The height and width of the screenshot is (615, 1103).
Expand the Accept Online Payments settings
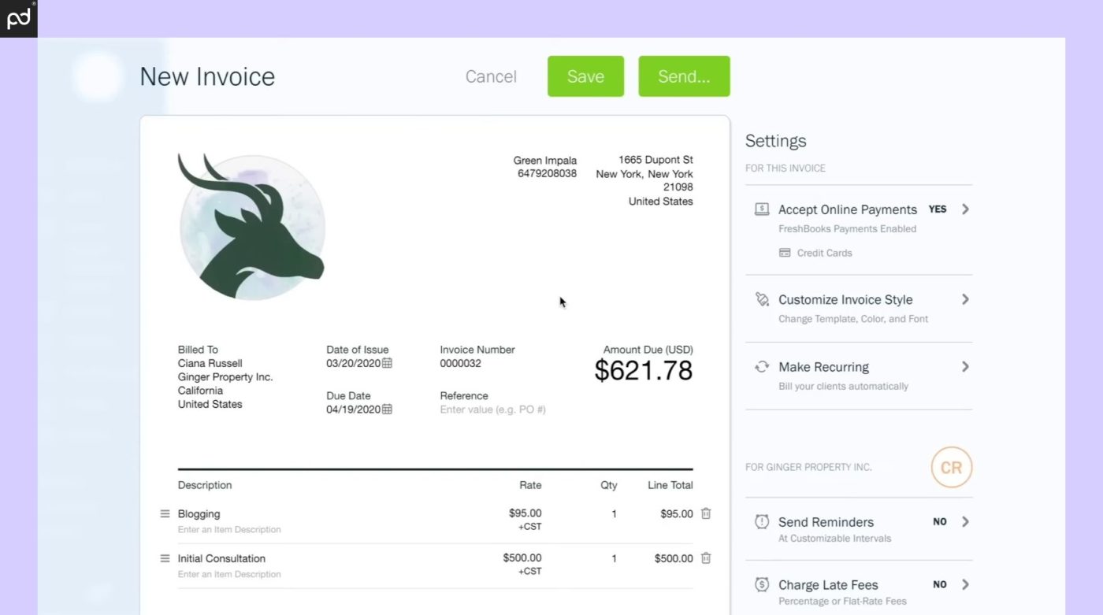point(964,209)
